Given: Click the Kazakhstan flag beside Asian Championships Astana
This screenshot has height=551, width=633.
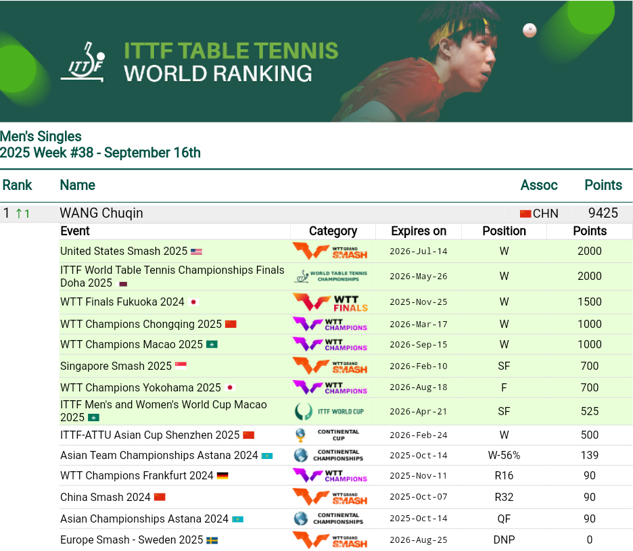Looking at the screenshot, I should 238,519.
